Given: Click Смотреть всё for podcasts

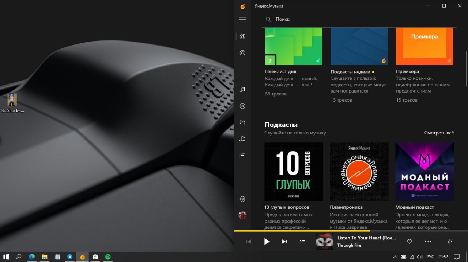Looking at the screenshot, I should (x=439, y=133).
